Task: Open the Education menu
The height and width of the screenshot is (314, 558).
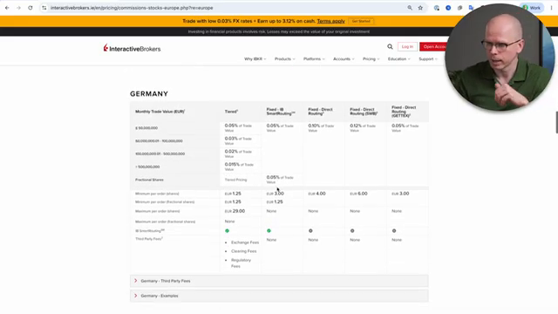Action: (x=398, y=59)
